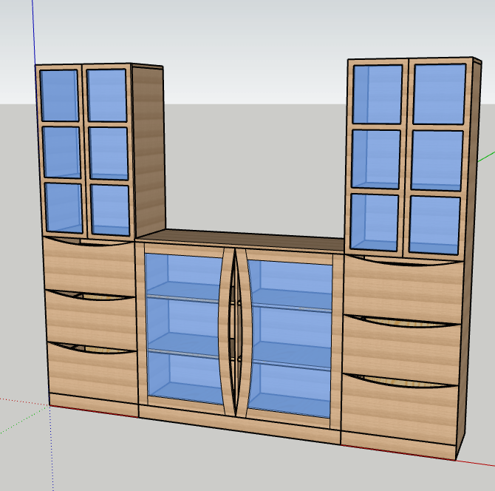Select the right tower's outer side panel
Screen dimensions: 495x491
click(x=471, y=253)
